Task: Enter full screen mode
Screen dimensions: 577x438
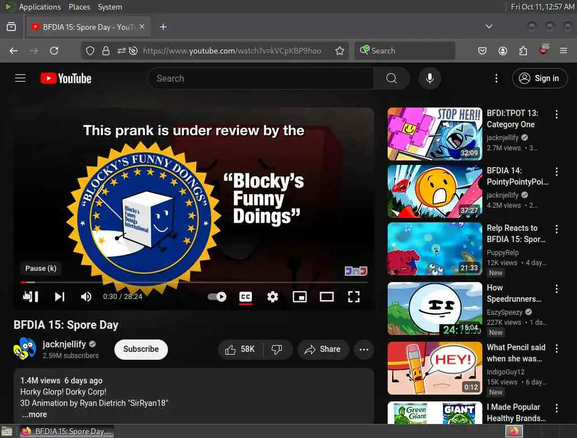Action: click(x=354, y=297)
